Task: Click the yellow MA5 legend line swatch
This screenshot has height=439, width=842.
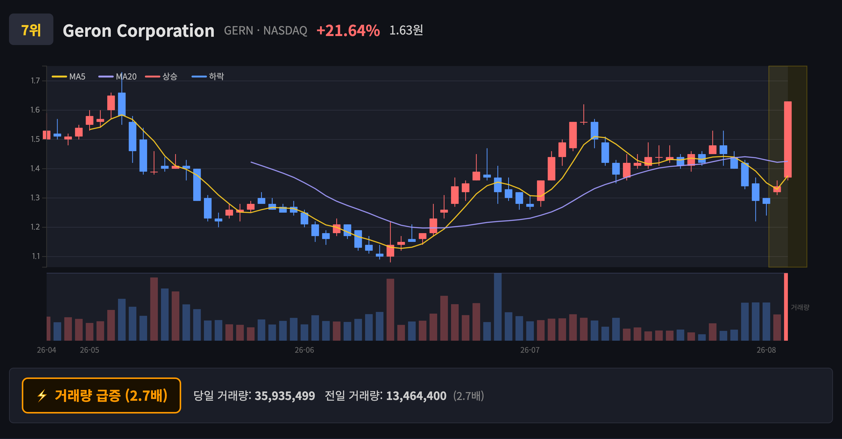Action: tap(59, 77)
